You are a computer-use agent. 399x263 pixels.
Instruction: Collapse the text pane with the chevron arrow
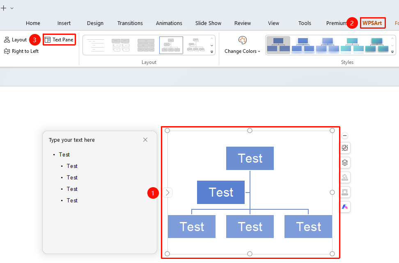(167, 193)
